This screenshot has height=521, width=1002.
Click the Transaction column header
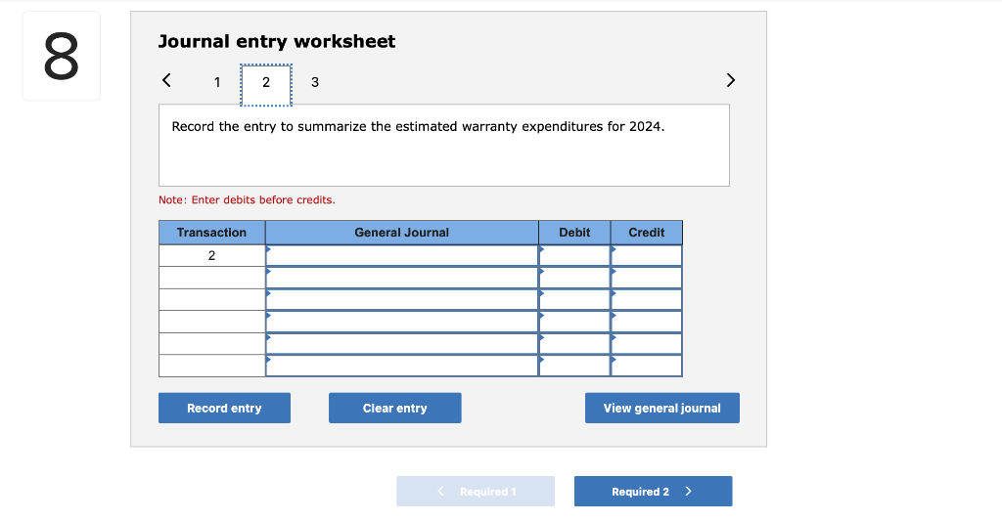coord(211,233)
